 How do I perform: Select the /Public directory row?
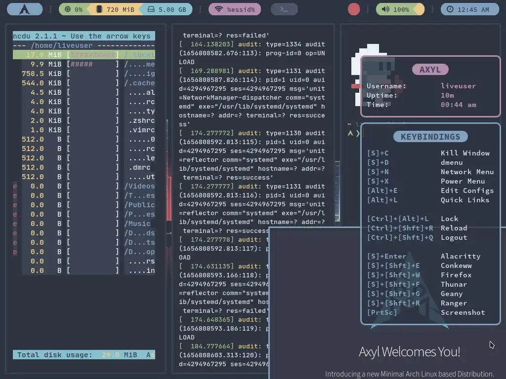84,205
